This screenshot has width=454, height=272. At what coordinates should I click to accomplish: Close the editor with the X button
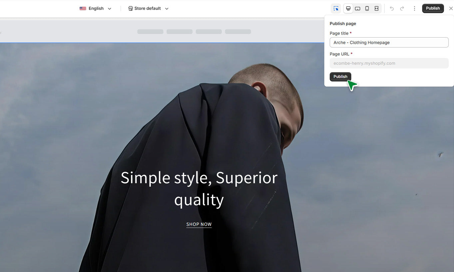coord(451,8)
